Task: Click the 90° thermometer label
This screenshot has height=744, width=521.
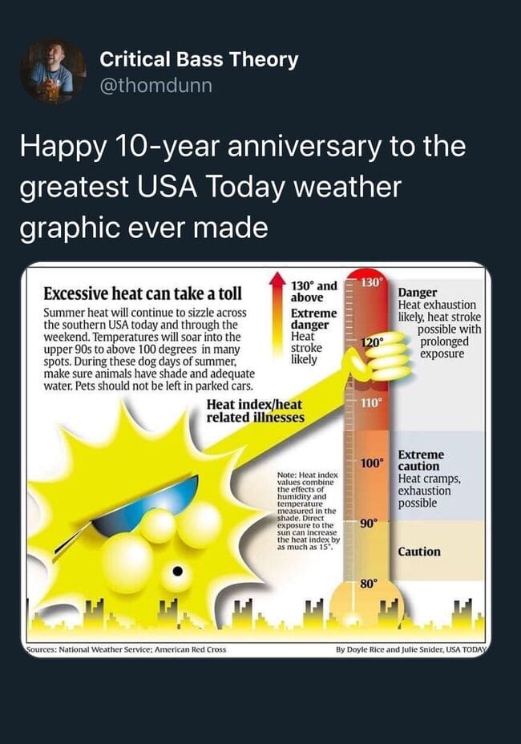Action: pos(369,523)
